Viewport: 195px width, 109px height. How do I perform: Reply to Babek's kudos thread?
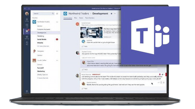coord(84,89)
